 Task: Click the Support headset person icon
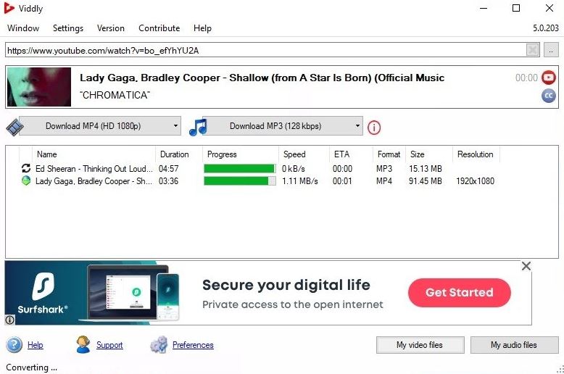click(x=83, y=344)
